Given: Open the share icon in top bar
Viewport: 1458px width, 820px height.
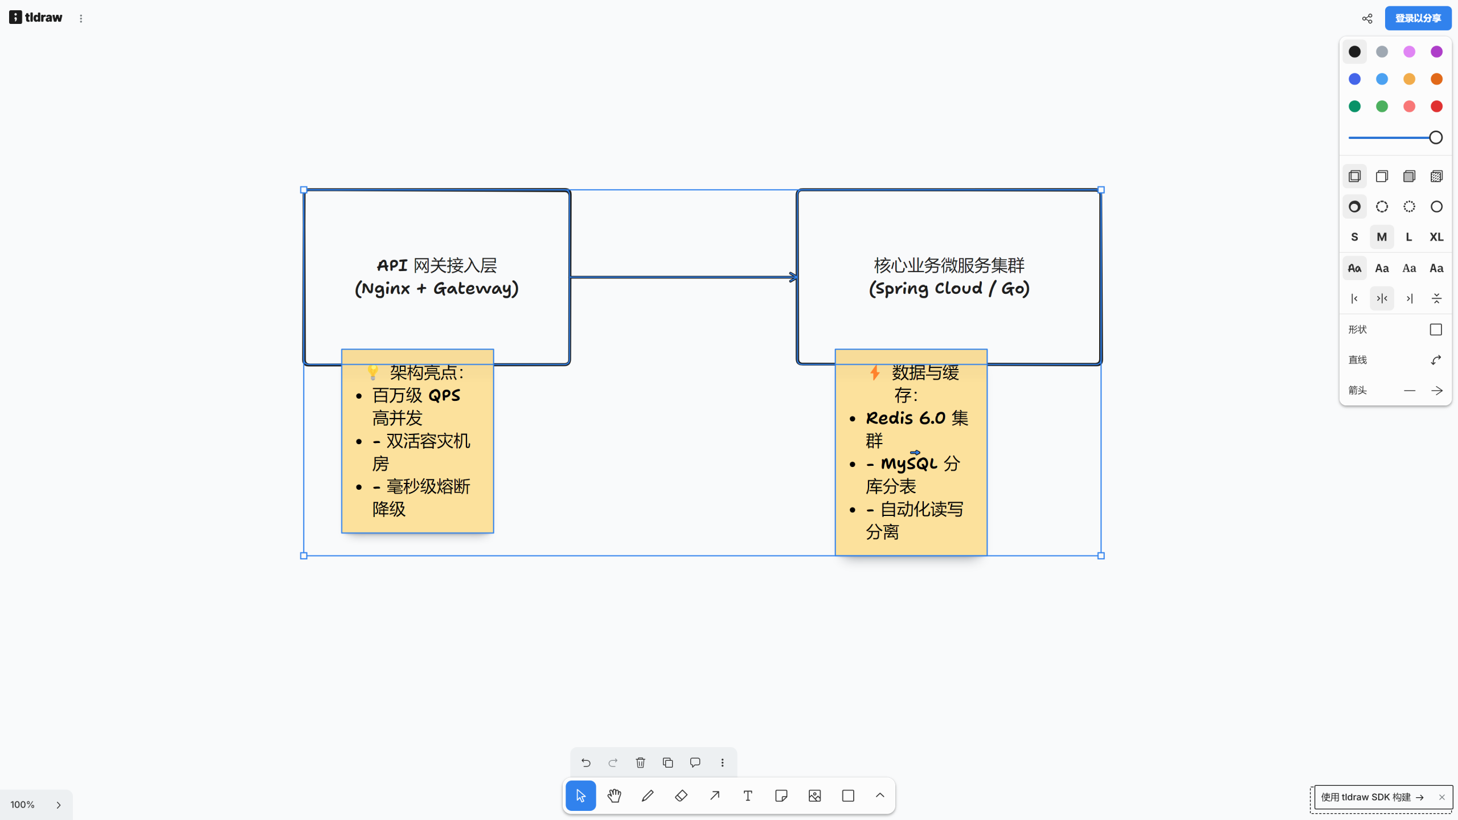Looking at the screenshot, I should [1367, 18].
